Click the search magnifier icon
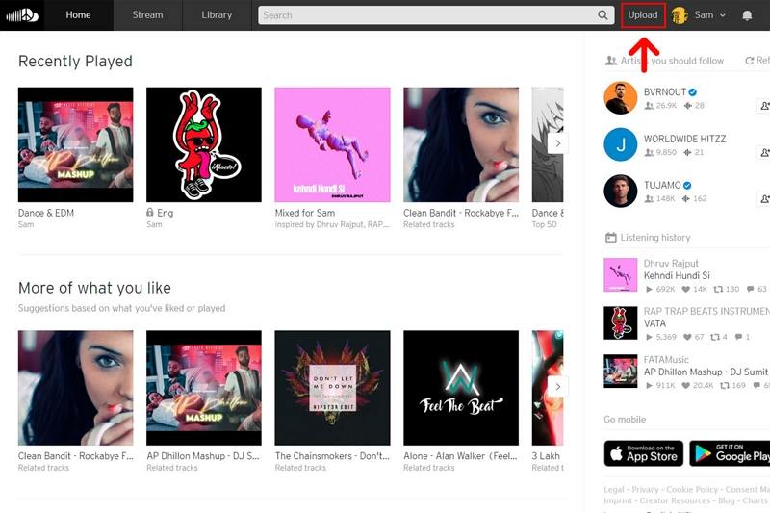770x513 pixels. (603, 15)
